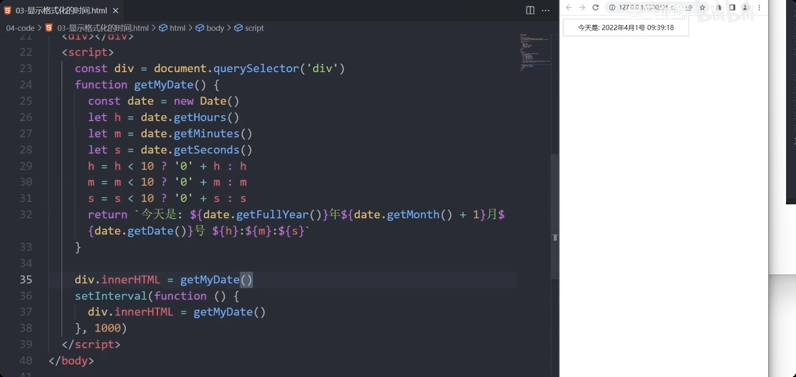Open the browser extensions icon
796x377 pixels.
click(719, 7)
